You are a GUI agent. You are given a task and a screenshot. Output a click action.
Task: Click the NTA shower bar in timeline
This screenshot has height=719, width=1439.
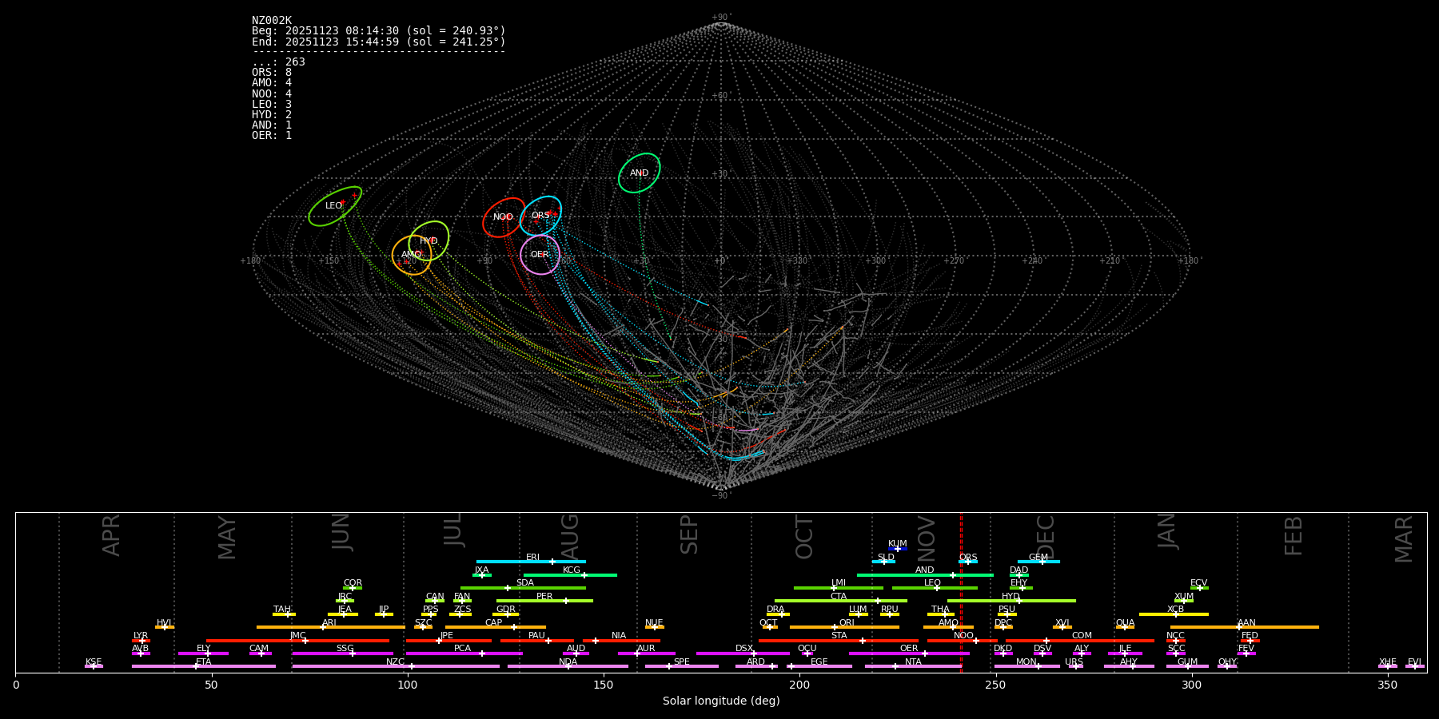(x=913, y=666)
